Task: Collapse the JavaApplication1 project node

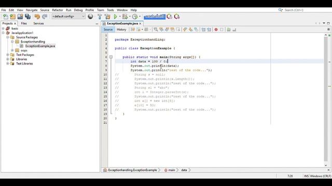Action: coord(3,33)
